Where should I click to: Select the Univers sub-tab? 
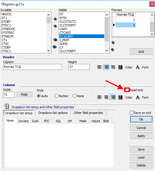(x=24, y=121)
